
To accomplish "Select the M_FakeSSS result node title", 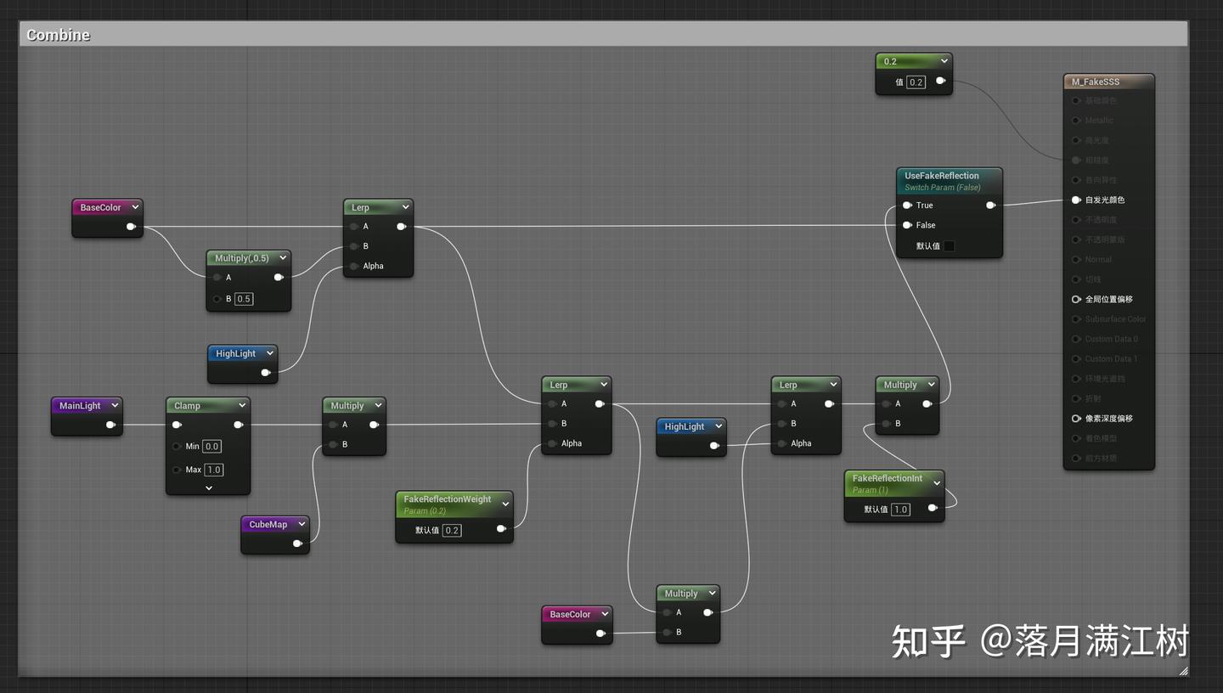I will [1096, 82].
